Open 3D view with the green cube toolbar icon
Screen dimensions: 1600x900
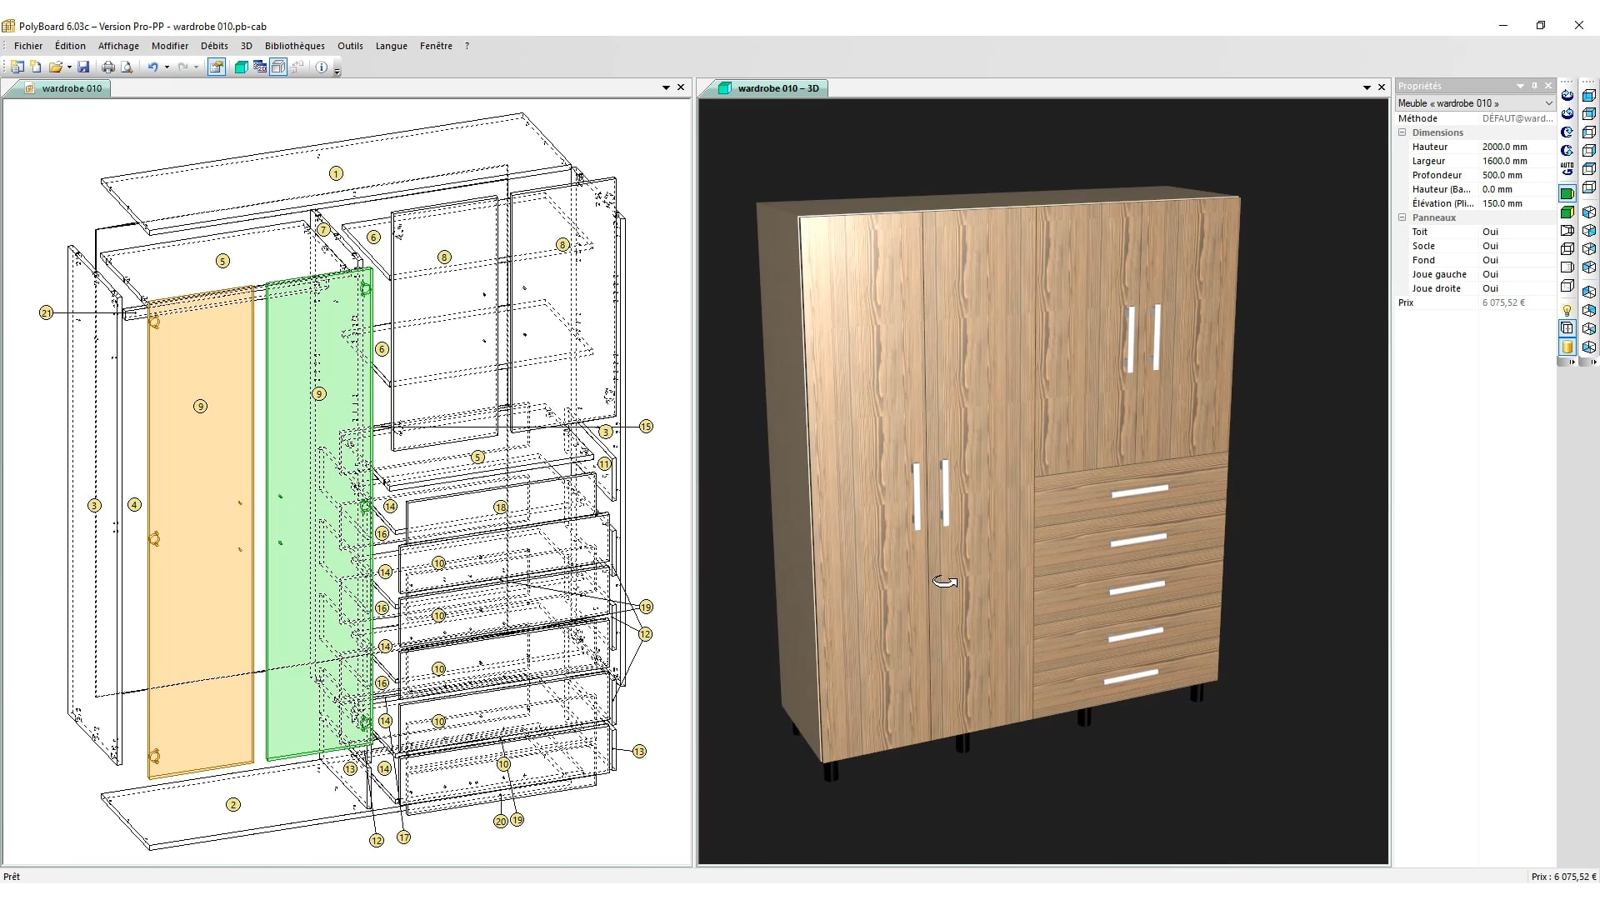click(242, 67)
